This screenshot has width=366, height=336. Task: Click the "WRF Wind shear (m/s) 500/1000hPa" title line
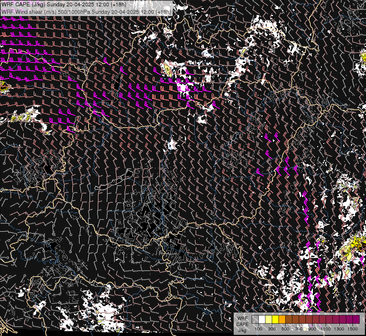(86, 12)
